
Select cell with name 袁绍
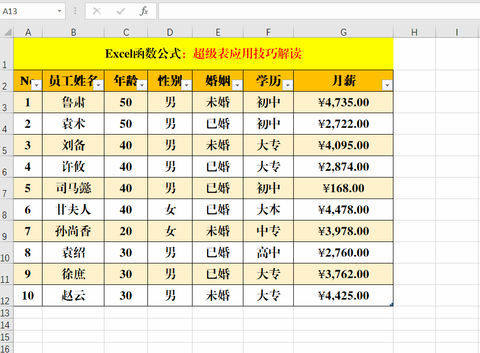(73, 252)
